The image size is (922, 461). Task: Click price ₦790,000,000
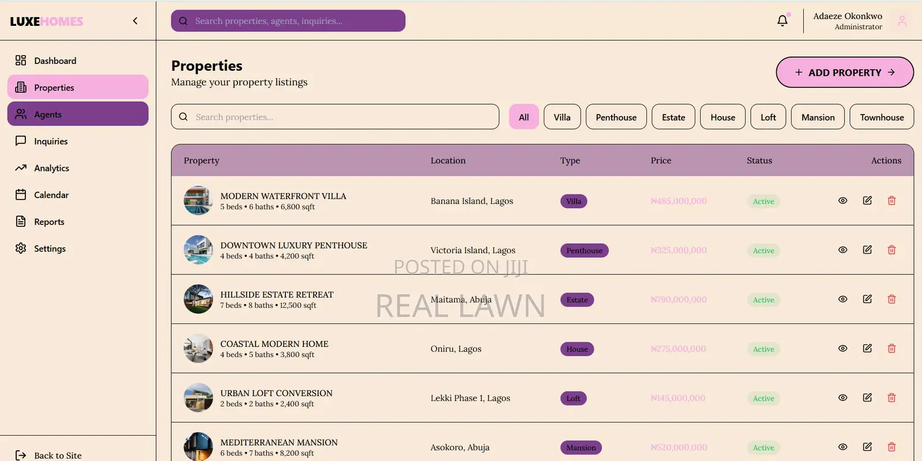[679, 299]
